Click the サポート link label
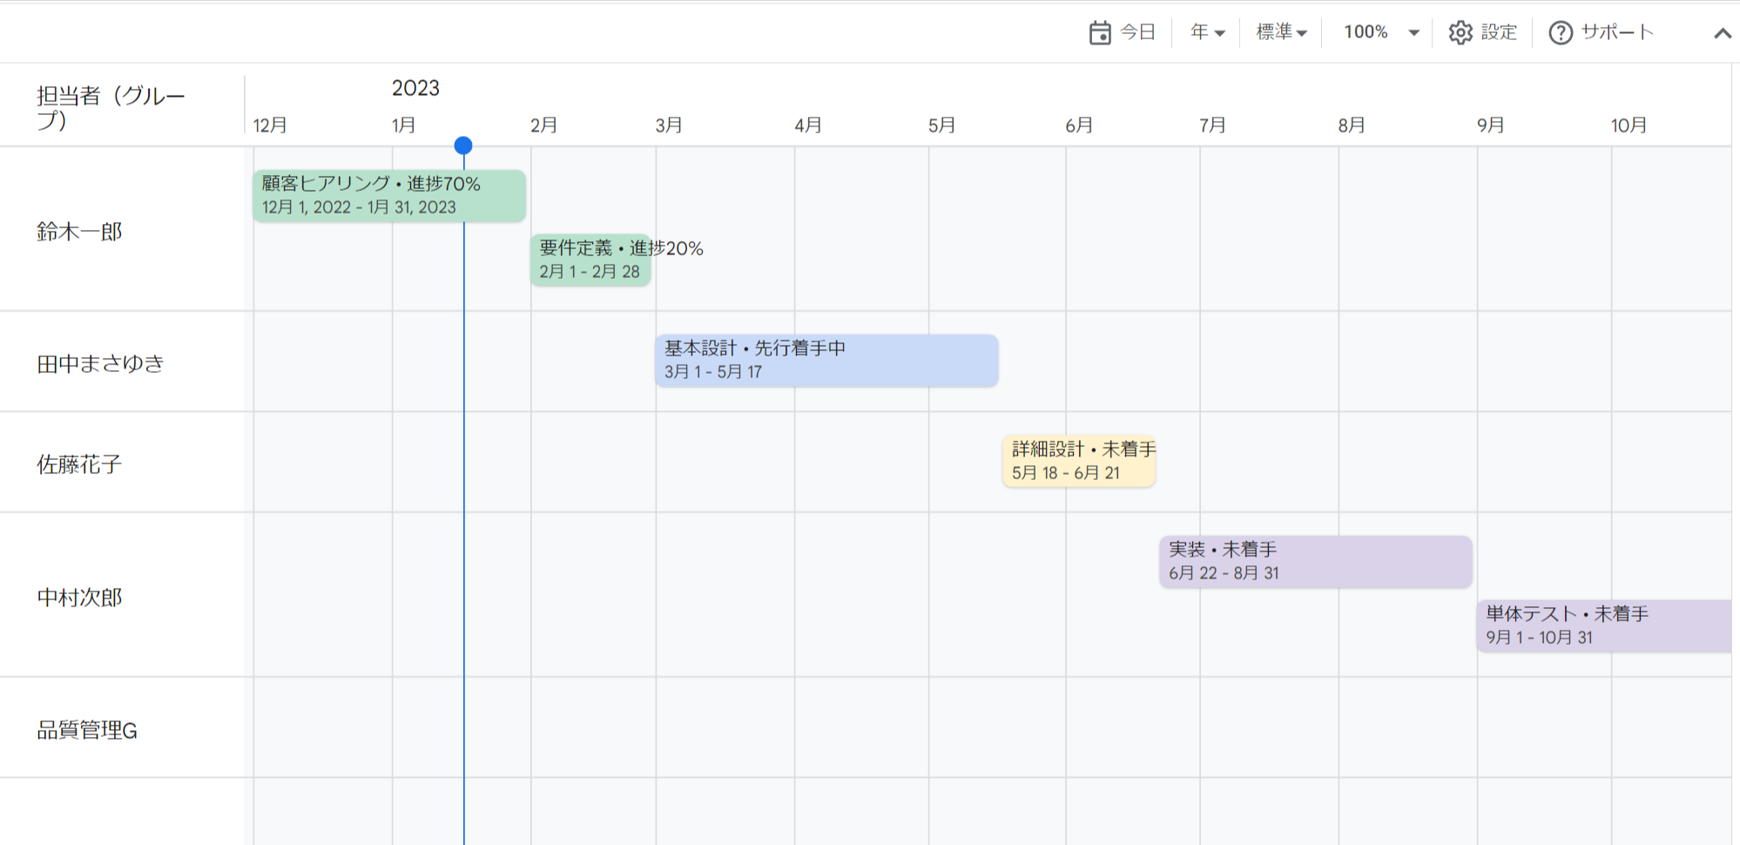 point(1617,32)
